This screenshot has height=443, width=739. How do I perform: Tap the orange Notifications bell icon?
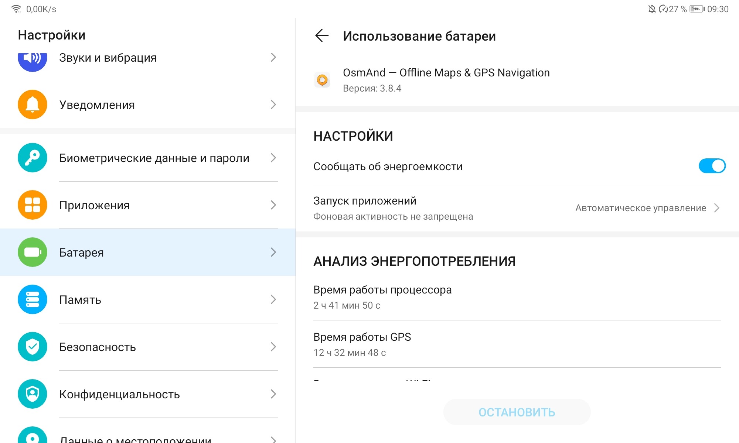coord(33,104)
